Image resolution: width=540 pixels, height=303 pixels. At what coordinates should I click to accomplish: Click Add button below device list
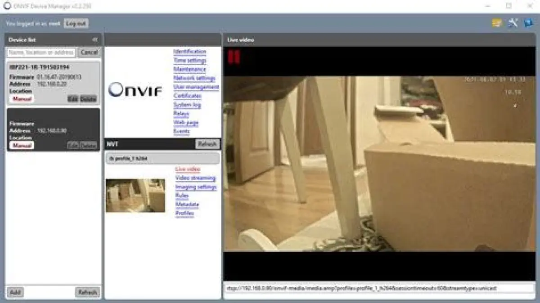tap(15, 292)
